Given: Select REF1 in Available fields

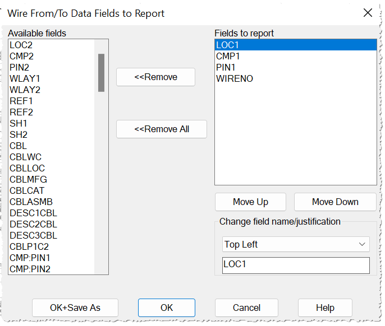Looking at the screenshot, I should click(x=52, y=101).
